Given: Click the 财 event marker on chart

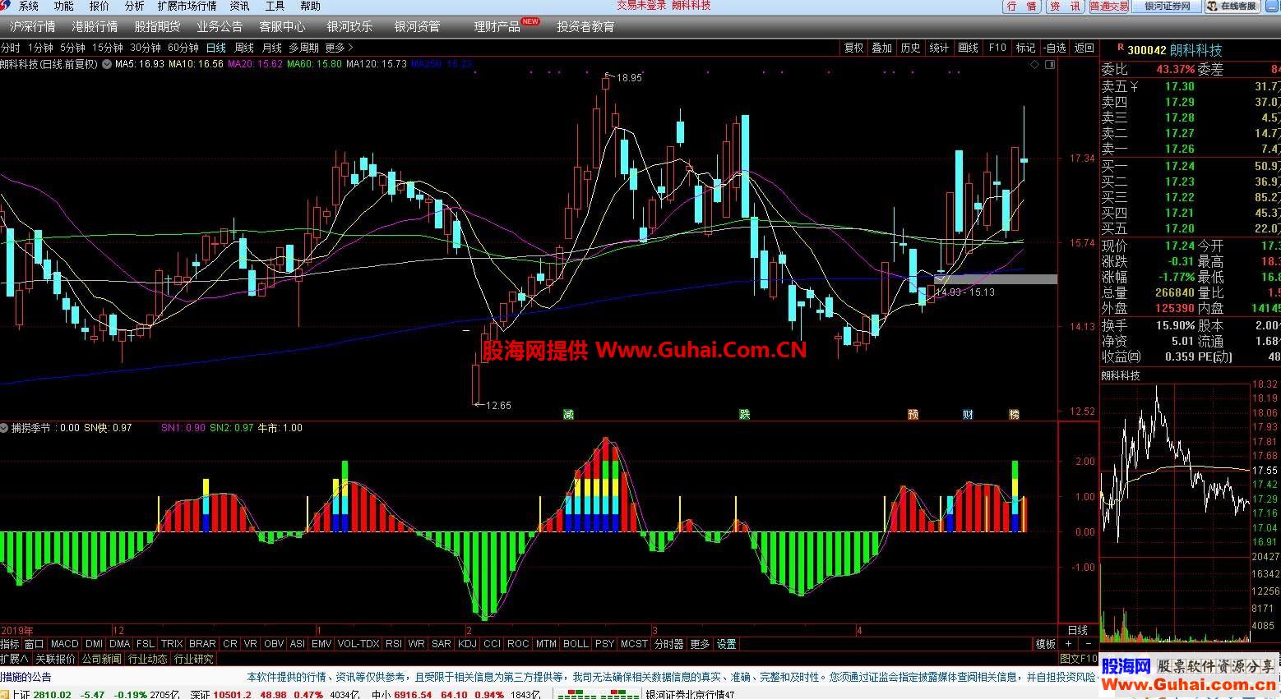Looking at the screenshot, I should [969, 414].
